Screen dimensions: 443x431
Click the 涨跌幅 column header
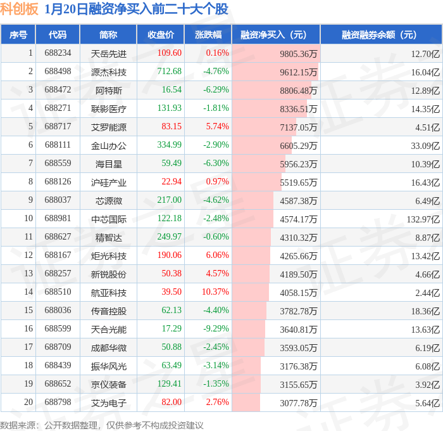point(208,35)
